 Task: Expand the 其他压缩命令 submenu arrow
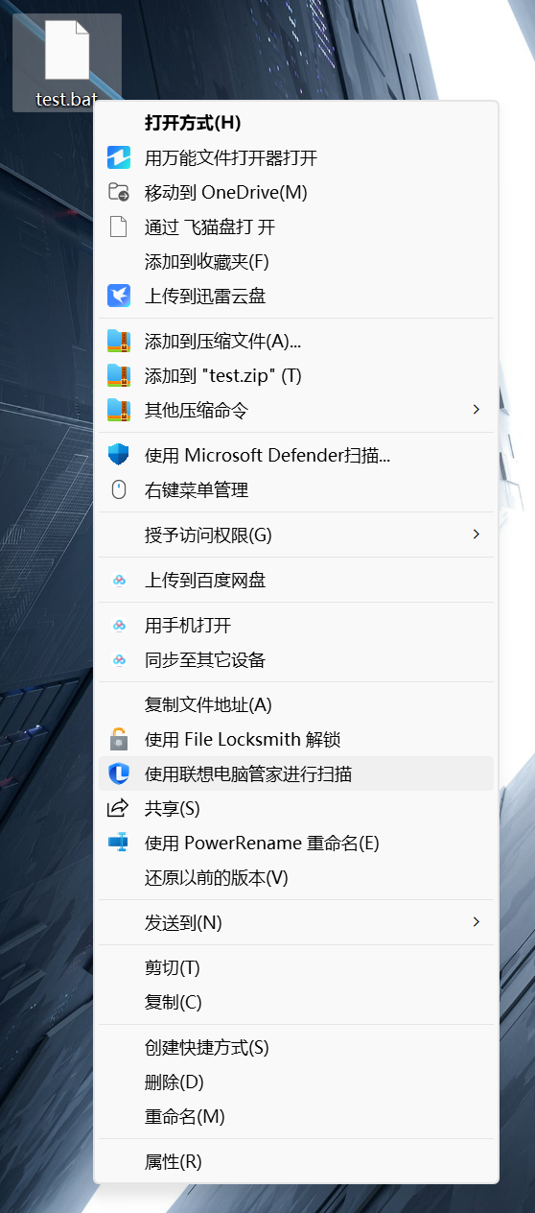tap(476, 410)
